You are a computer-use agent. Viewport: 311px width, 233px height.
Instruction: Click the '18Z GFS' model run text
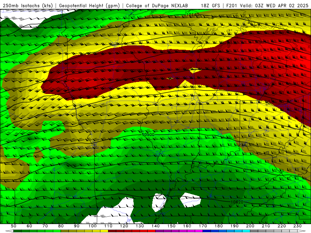210,5
